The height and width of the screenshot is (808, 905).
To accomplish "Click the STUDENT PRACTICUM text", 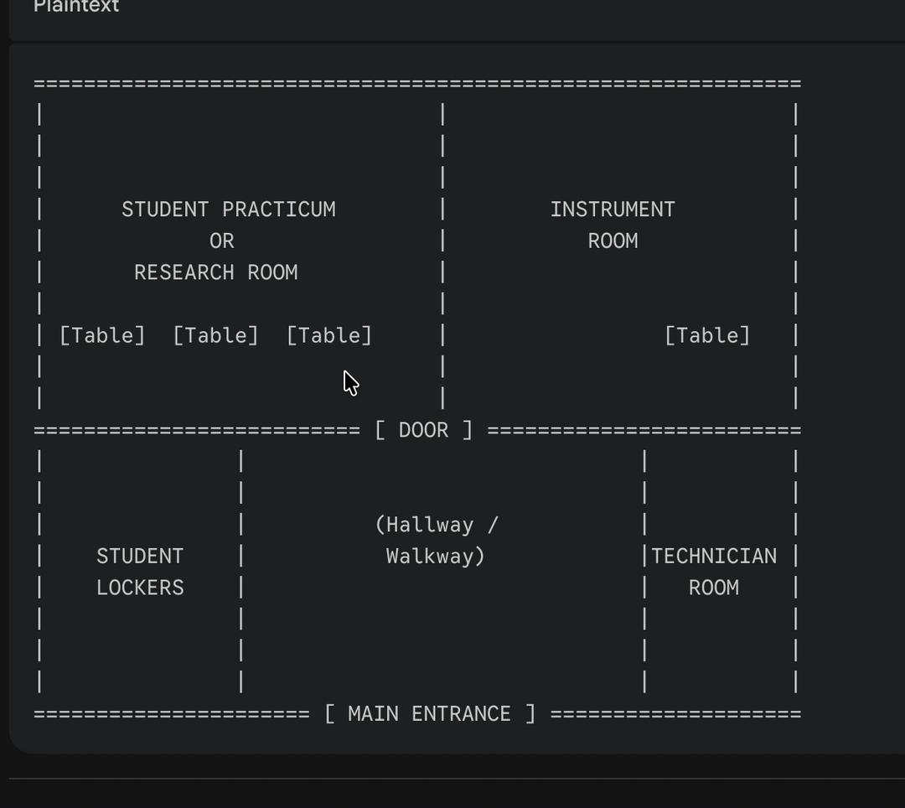I will pos(228,210).
